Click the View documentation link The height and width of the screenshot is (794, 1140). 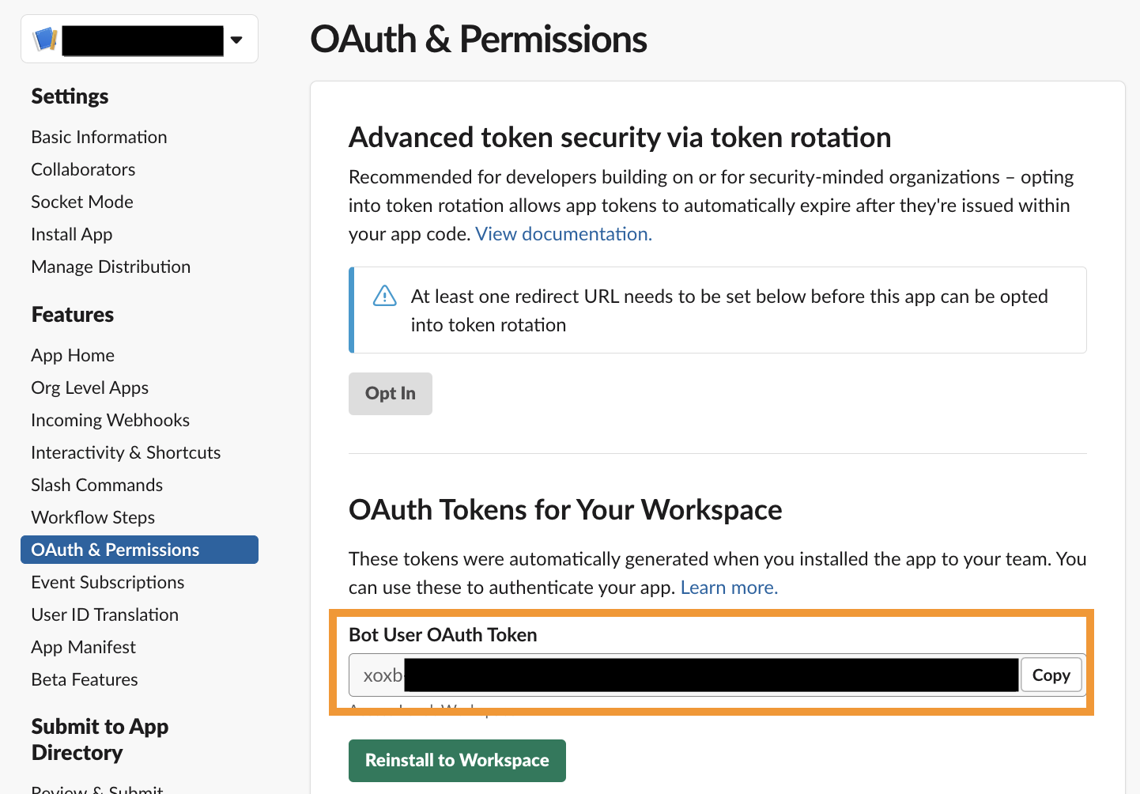(x=563, y=234)
